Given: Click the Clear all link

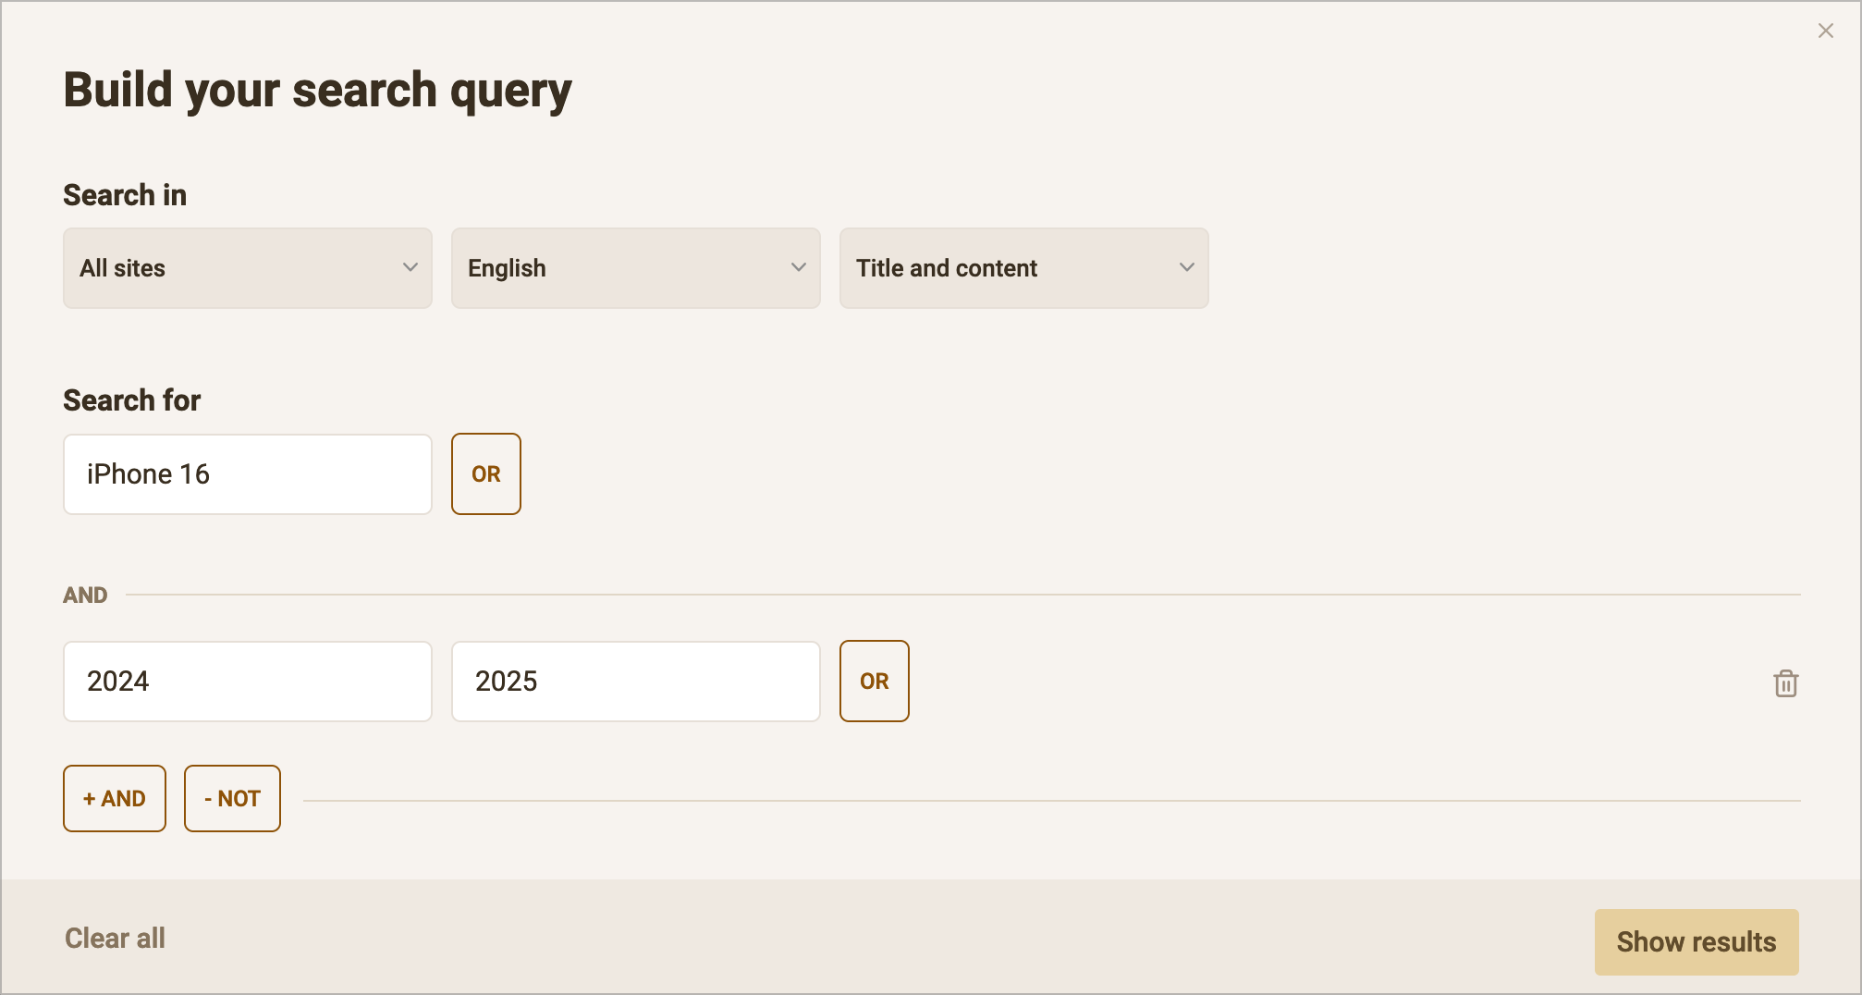Looking at the screenshot, I should coord(115,938).
